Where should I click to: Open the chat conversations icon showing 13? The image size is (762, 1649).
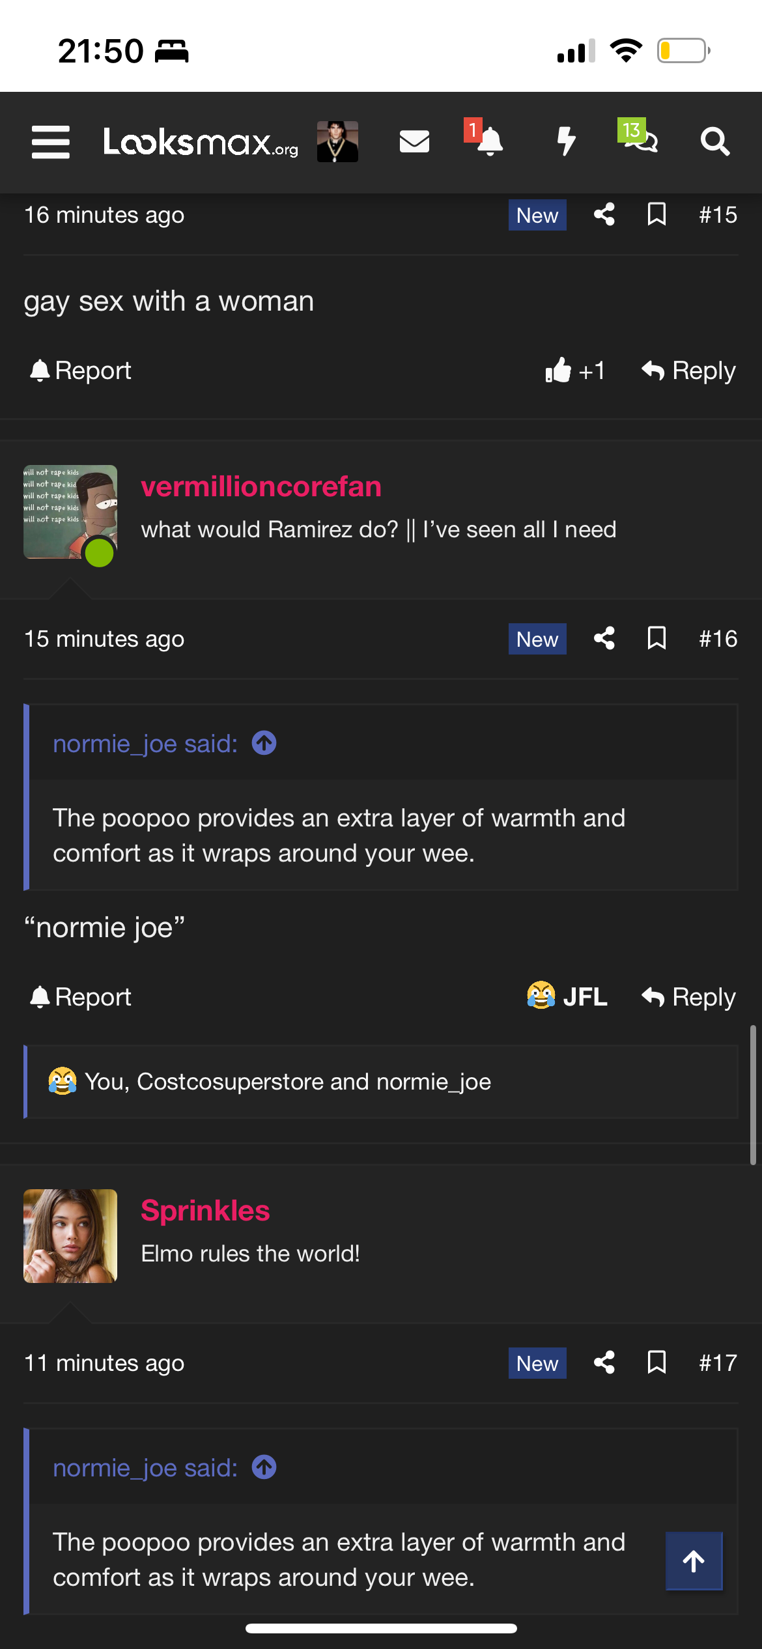(641, 139)
